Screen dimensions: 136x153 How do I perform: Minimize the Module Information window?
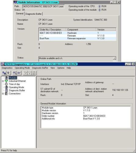coord(112,2)
